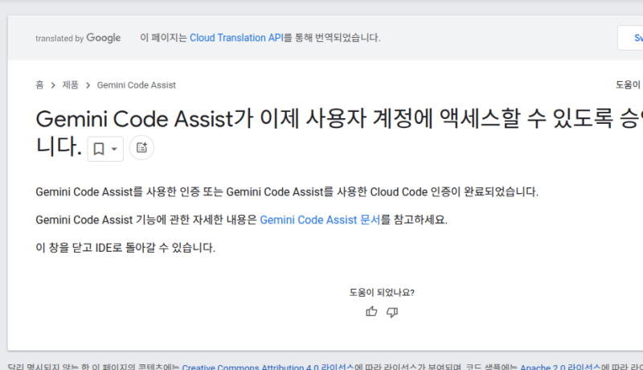The image size is (643, 370).
Task: Open Gemini Code Assist breadcrumb link
Action: coord(136,85)
